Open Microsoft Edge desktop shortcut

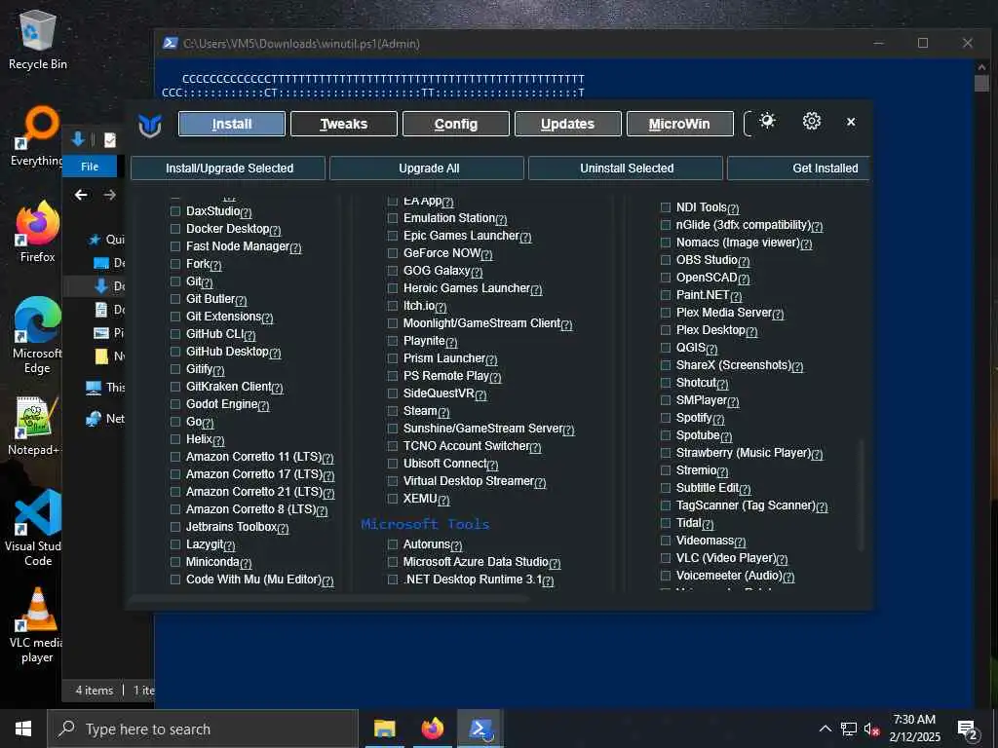click(38, 336)
